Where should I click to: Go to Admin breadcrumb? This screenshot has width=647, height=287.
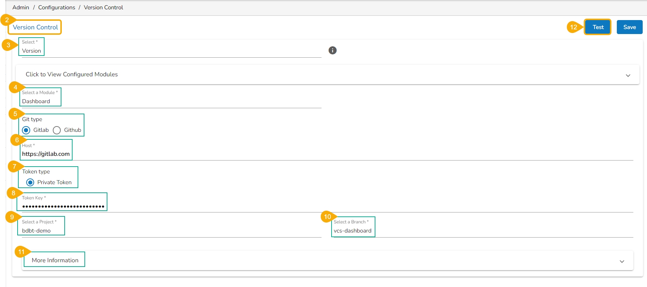[21, 8]
